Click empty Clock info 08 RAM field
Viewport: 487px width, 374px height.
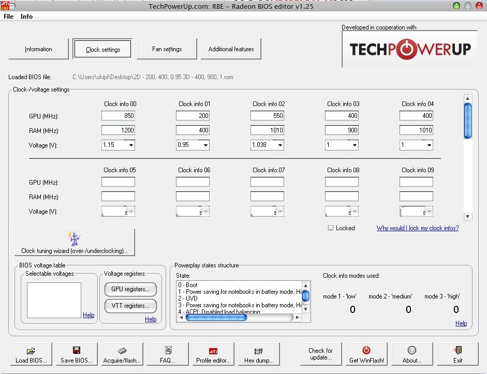(x=342, y=197)
